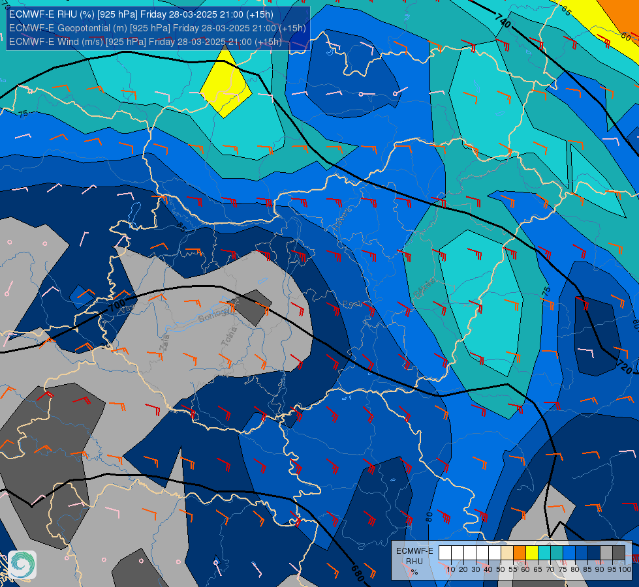Viewport: 639px width, 587px height.
Task: Click the Pest county label
Action: point(351,304)
